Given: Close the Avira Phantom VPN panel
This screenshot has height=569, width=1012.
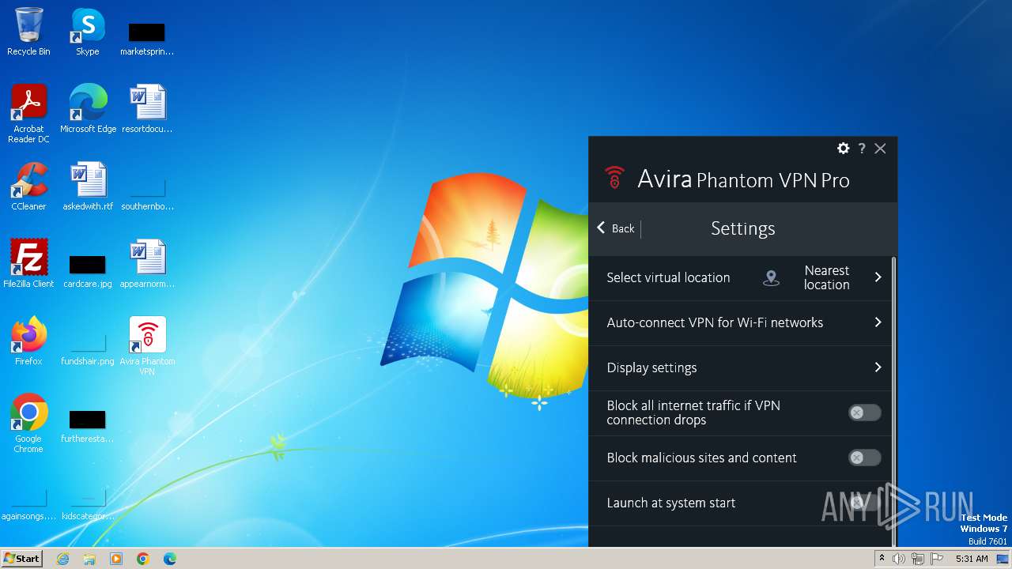Looking at the screenshot, I should 880,149.
